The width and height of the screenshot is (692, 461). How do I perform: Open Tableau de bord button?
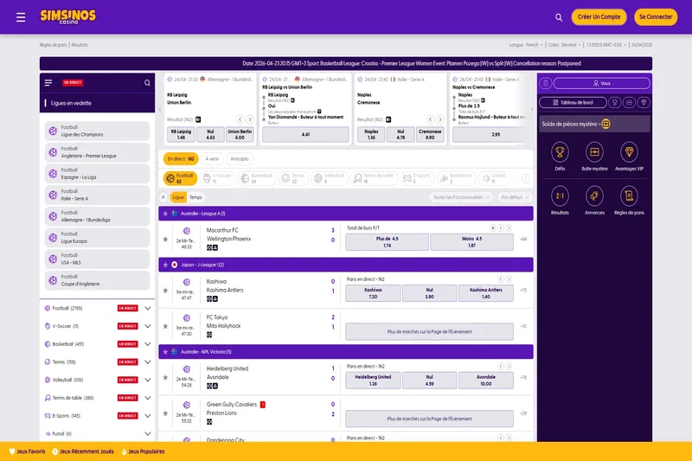[x=573, y=102]
